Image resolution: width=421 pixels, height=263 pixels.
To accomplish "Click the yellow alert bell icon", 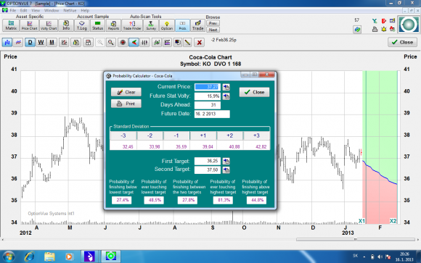I will click(384, 29).
